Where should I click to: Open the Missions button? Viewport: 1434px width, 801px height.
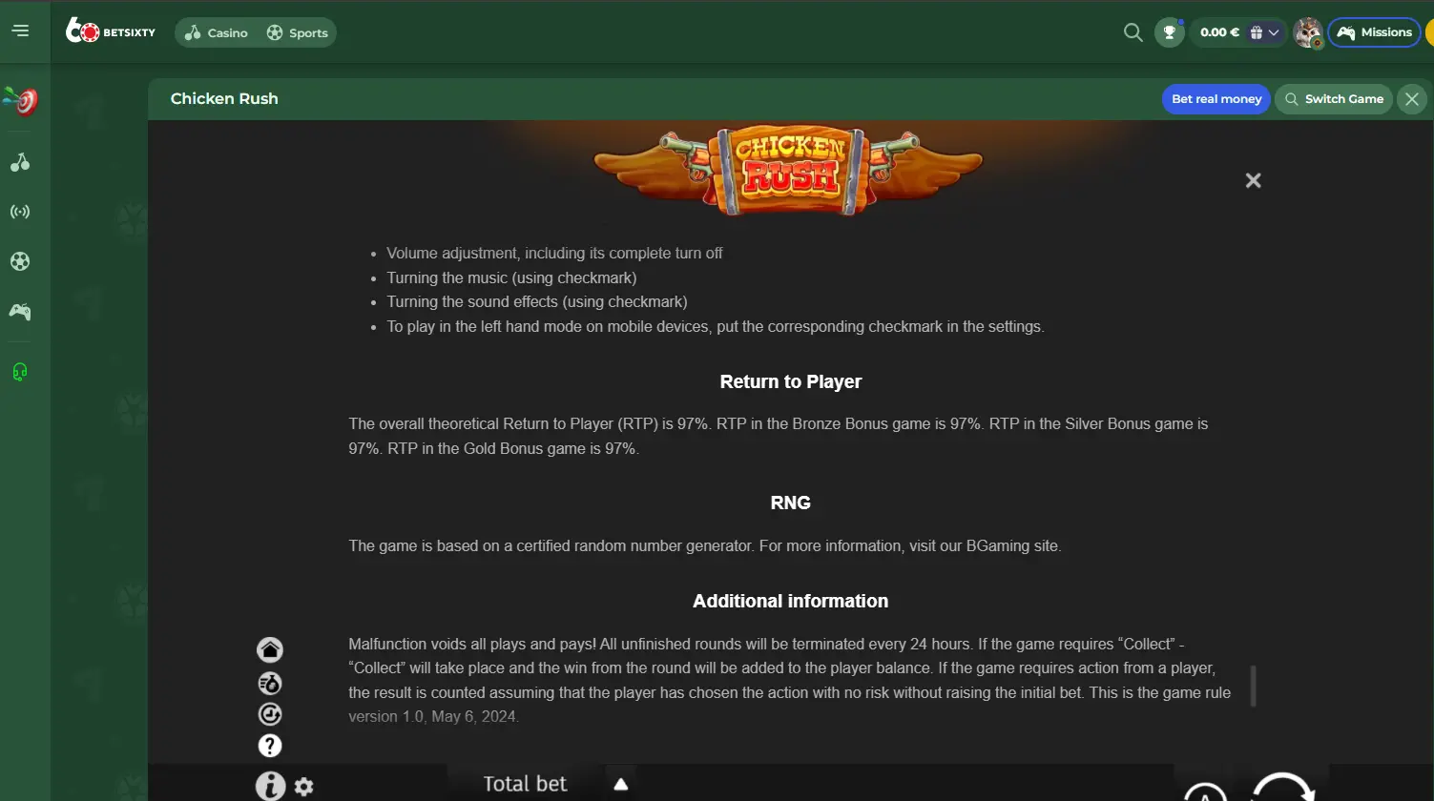[x=1374, y=32]
